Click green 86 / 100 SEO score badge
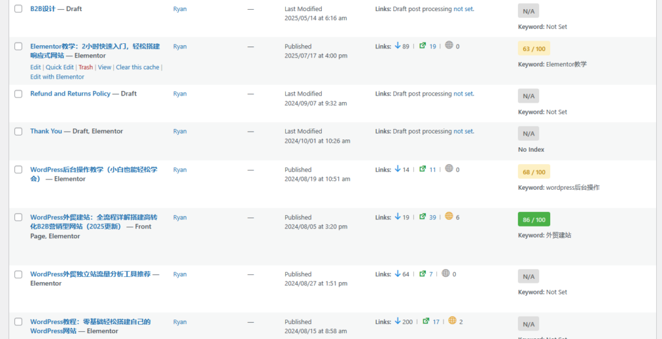The width and height of the screenshot is (662, 339). click(x=534, y=220)
